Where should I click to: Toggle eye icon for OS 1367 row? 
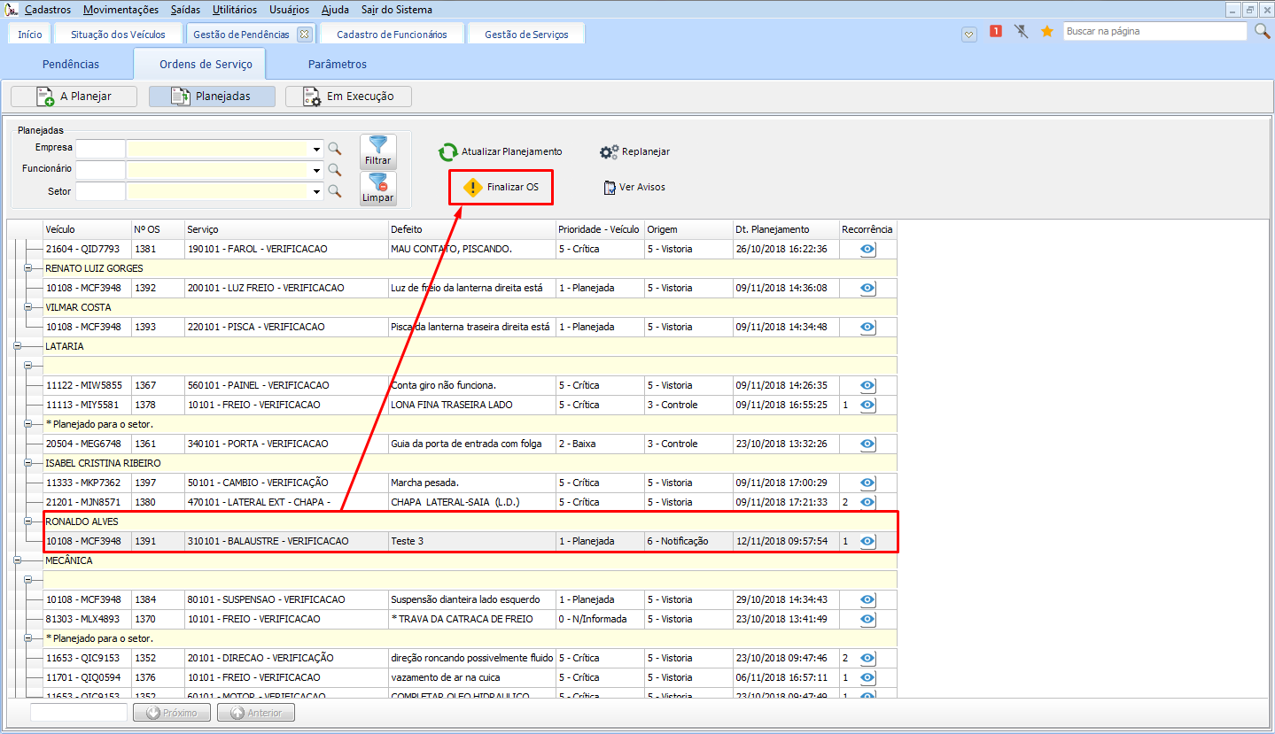(x=867, y=386)
